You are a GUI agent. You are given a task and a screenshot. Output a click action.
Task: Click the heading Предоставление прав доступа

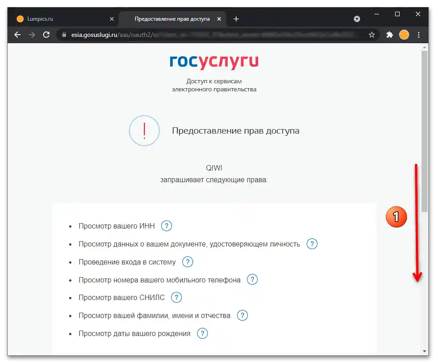(236, 130)
